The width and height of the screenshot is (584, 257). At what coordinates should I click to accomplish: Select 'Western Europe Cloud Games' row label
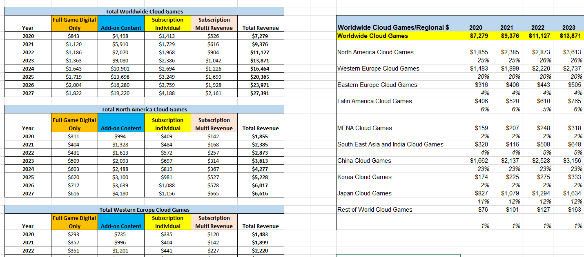coord(398,69)
